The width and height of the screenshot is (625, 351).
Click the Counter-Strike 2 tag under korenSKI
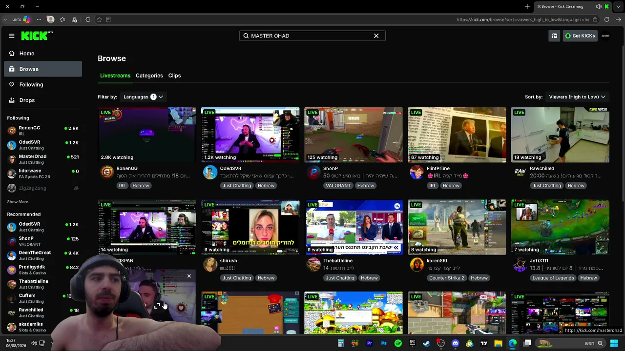(x=447, y=278)
